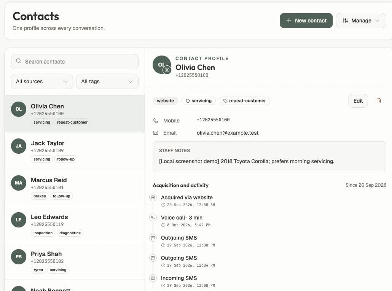The height and width of the screenshot is (291, 392).
Task: Click the Edit button in profile
Action: (x=358, y=101)
